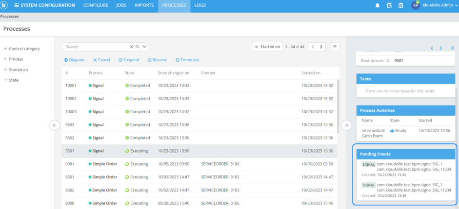The width and height of the screenshot is (459, 209).
Task: Show next record in details panel
Action: coord(441,48)
